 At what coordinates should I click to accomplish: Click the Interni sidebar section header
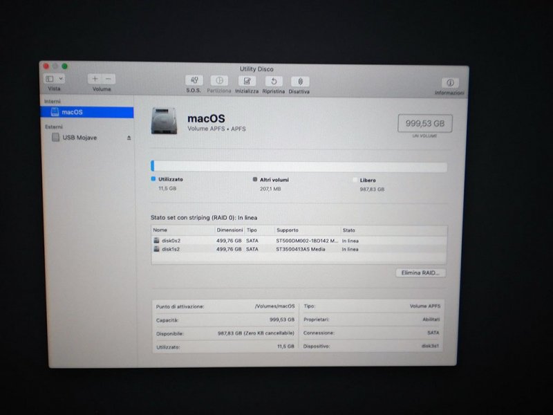[x=53, y=102]
